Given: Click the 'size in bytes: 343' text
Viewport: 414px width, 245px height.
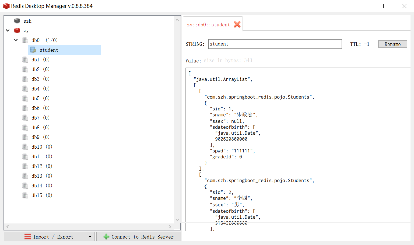Looking at the screenshot, I should 228,60.
